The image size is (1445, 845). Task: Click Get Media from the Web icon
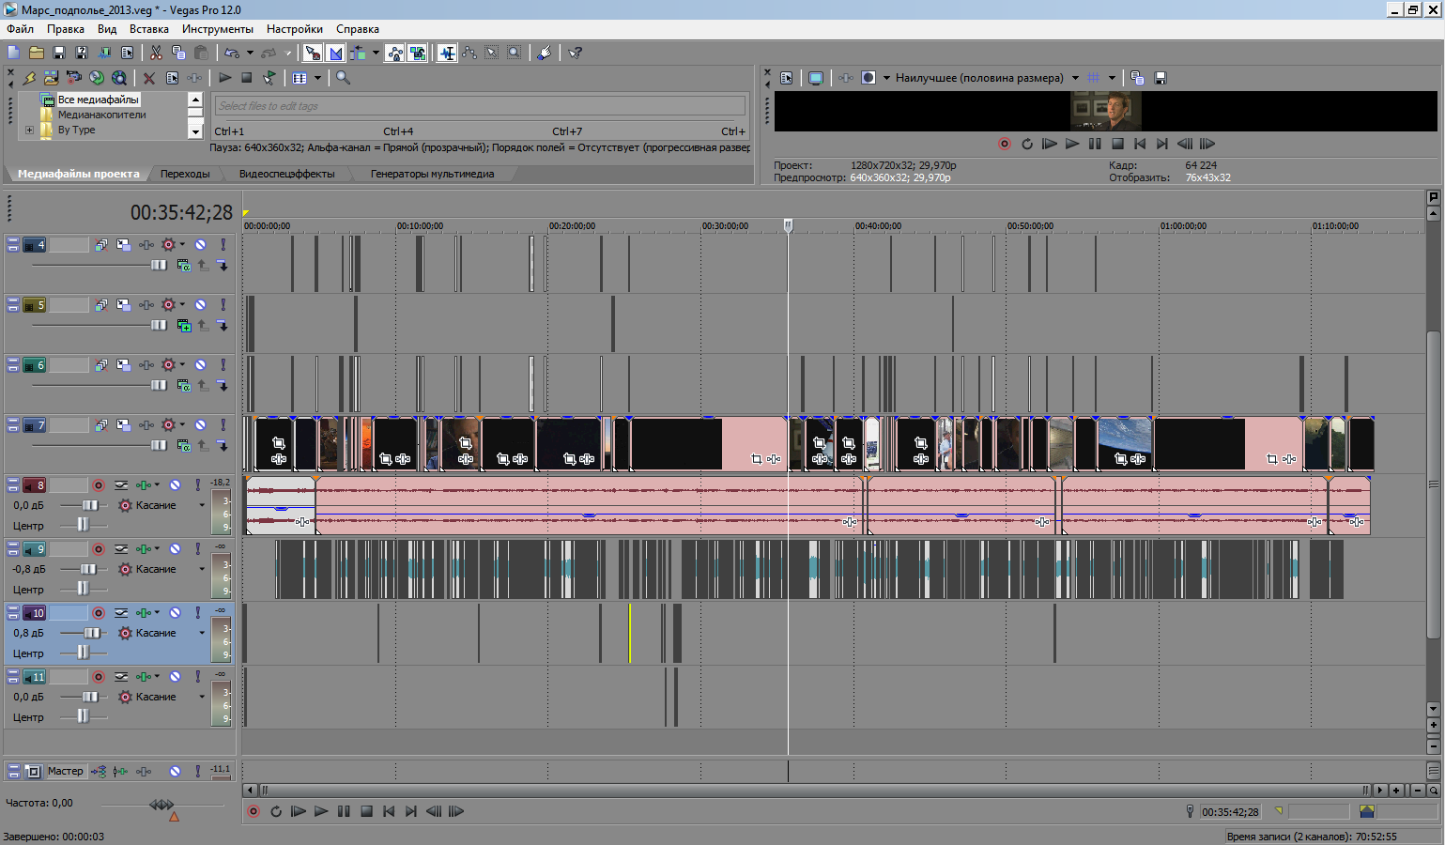point(118,78)
